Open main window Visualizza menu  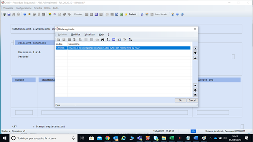point(8,8)
